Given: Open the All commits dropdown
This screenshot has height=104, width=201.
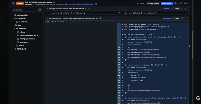Looking at the screenshot, I should 30,4.
